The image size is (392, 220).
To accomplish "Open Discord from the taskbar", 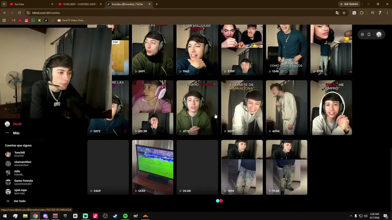I will 45,216.
